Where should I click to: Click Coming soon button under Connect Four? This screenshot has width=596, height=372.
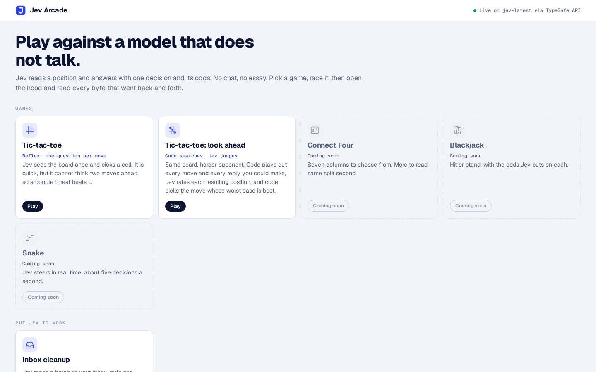click(328, 206)
